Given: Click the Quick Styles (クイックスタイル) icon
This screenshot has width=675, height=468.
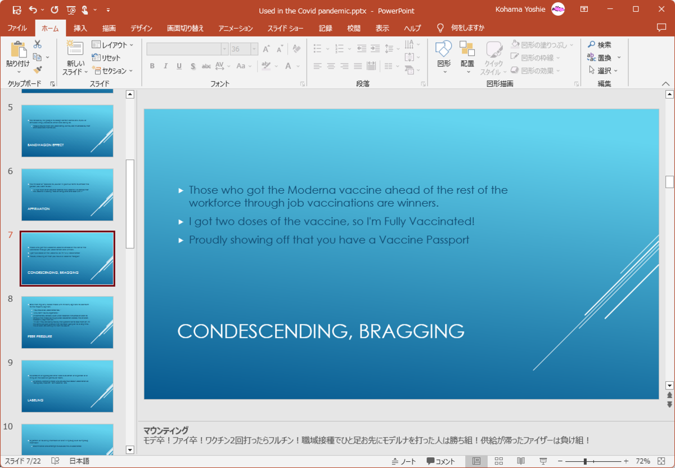Looking at the screenshot, I should (x=493, y=50).
